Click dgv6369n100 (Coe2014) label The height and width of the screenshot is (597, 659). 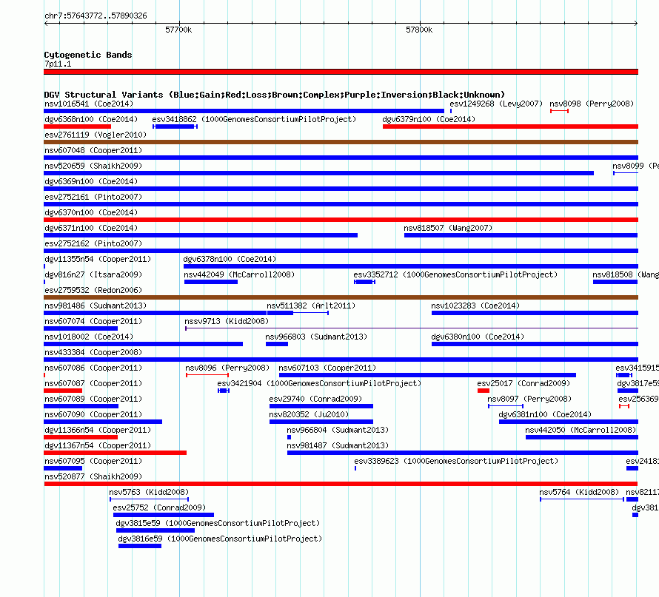[91, 181]
